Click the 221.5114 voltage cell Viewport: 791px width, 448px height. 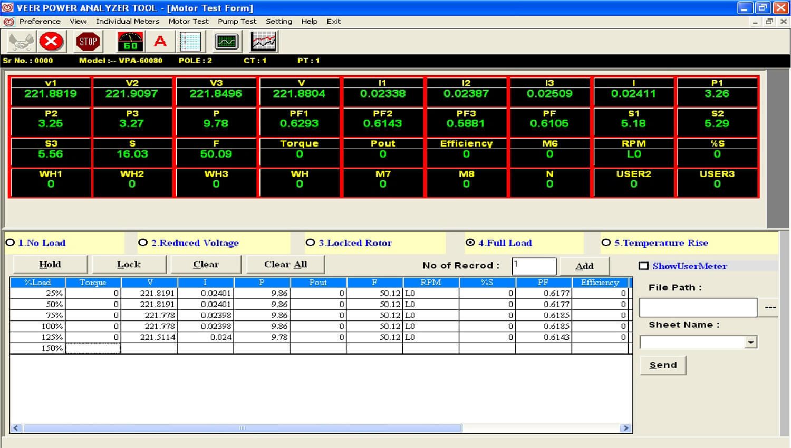[x=149, y=337]
